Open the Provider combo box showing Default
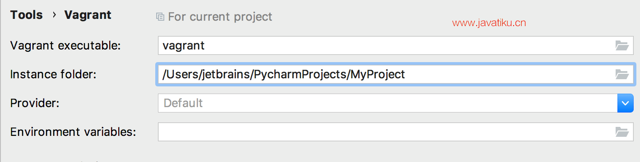This screenshot has height=162, width=640. (x=395, y=103)
